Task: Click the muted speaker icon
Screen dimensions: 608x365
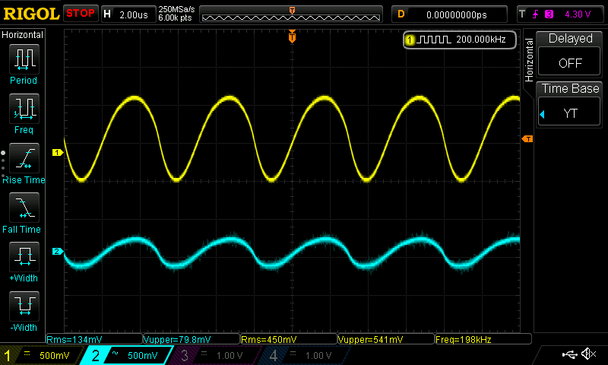Action: click(x=588, y=354)
